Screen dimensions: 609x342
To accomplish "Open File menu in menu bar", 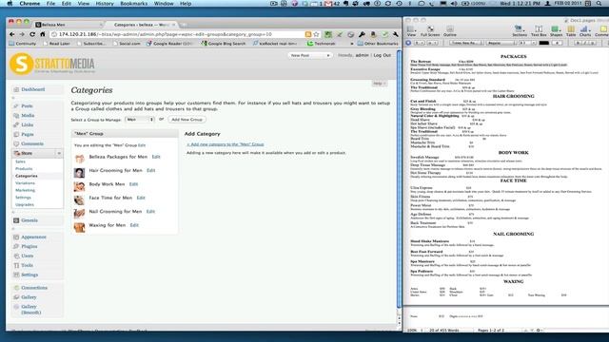I will tap(50, 4).
